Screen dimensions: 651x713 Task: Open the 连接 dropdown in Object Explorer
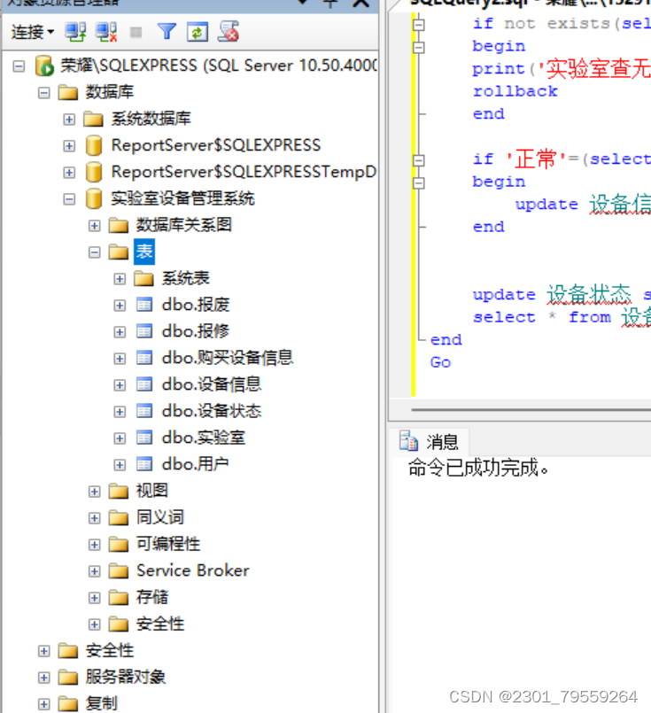[32, 32]
